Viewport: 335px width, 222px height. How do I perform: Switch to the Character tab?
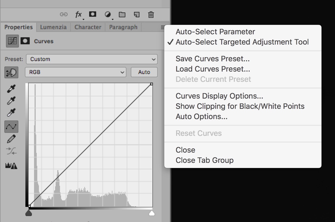click(x=88, y=27)
